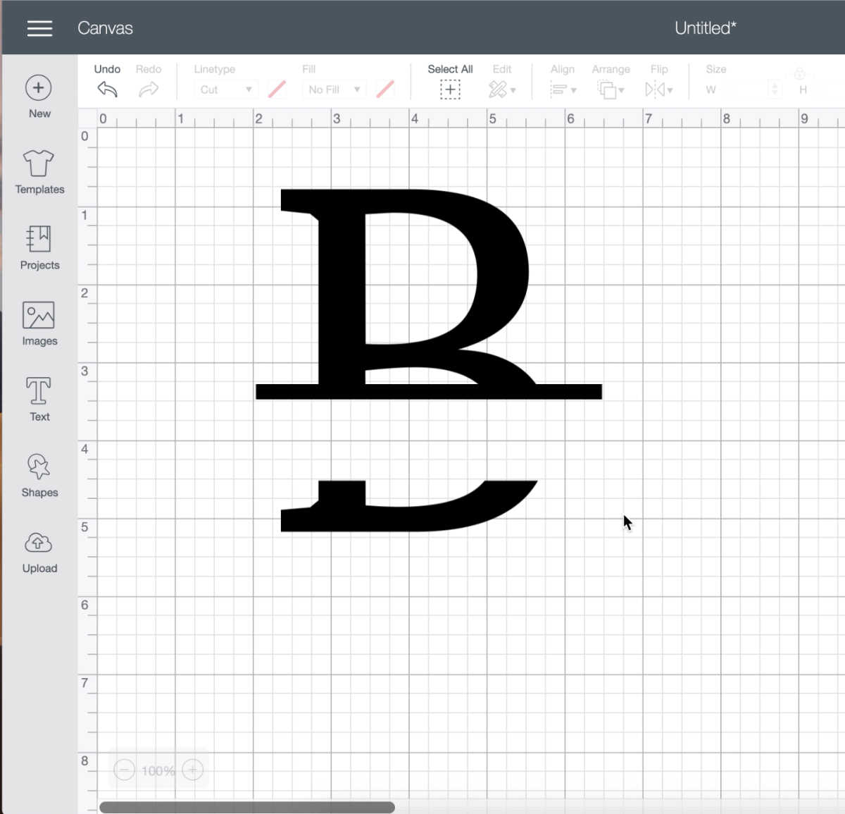845x814 pixels.
Task: Click the horizontal canvas scrollbar
Action: (x=246, y=807)
